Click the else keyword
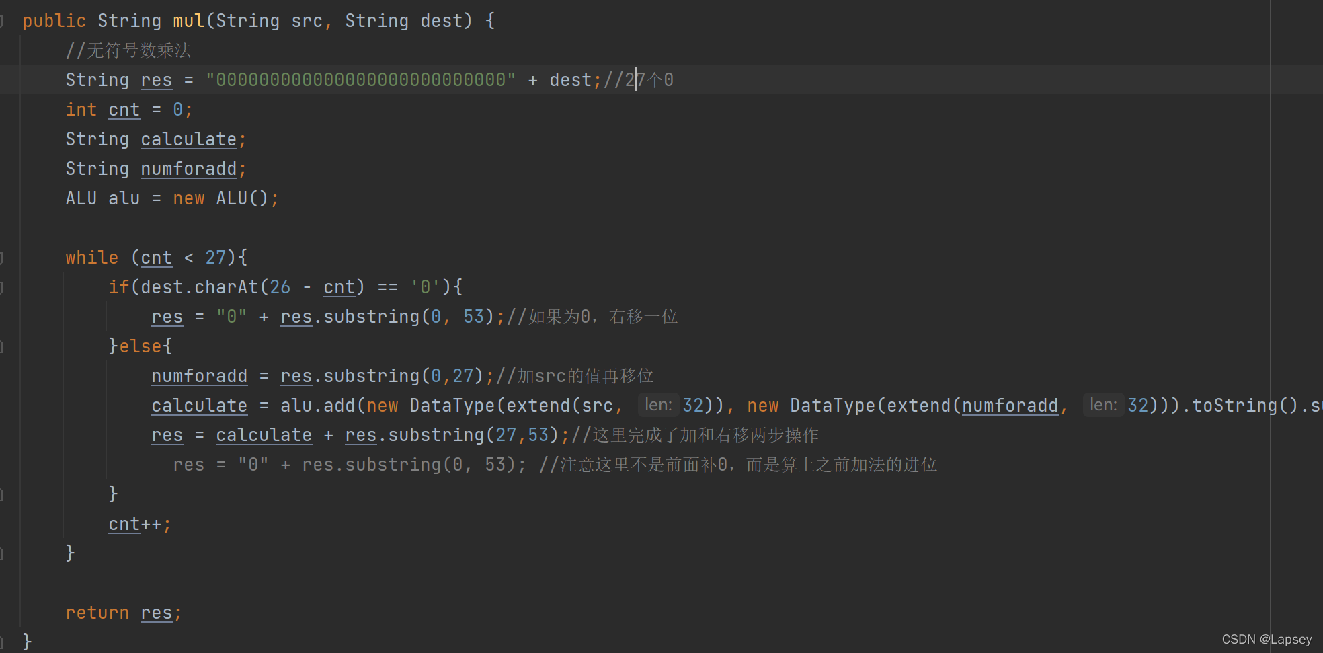This screenshot has width=1323, height=653. pos(141,346)
